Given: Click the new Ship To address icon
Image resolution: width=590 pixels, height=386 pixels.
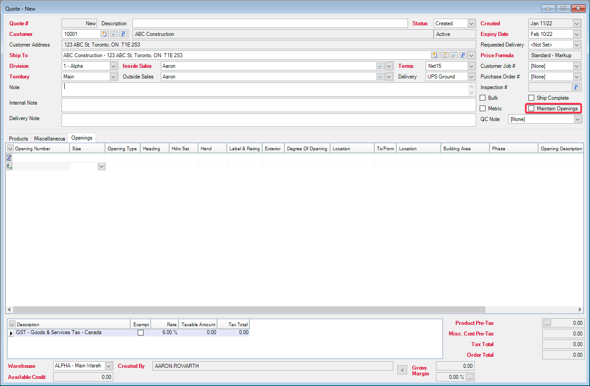Looking at the screenshot, I should coord(435,55).
